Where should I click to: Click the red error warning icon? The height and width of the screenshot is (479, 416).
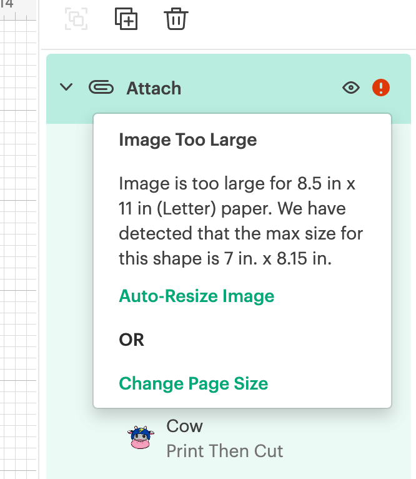point(381,88)
